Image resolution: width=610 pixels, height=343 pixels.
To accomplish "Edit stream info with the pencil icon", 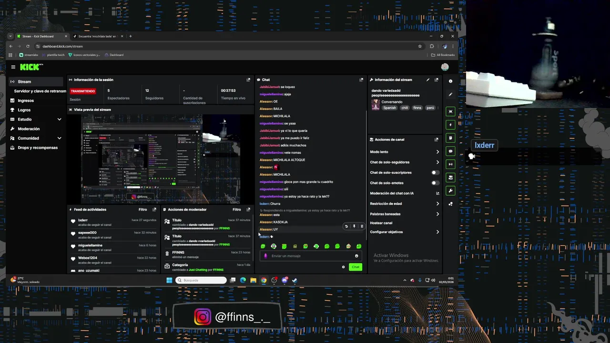I will pos(428,80).
